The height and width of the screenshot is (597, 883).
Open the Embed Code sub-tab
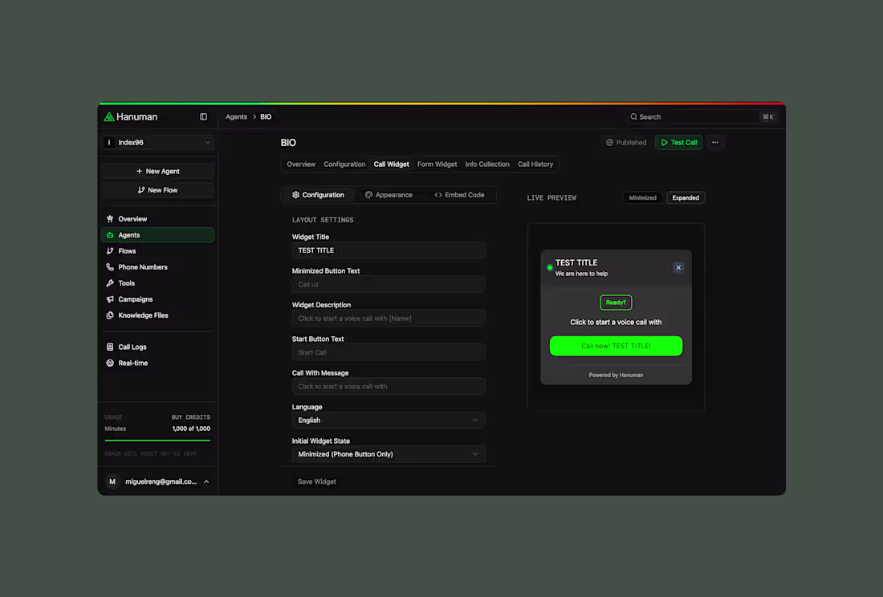pyautogui.click(x=459, y=195)
